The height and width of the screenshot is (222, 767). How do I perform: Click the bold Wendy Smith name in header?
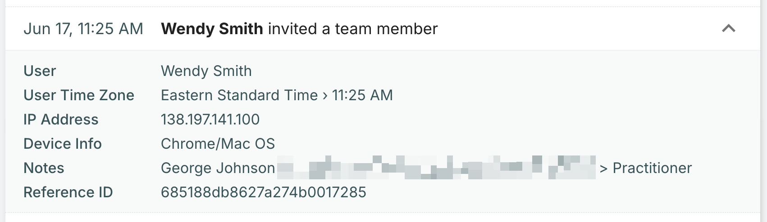point(212,29)
